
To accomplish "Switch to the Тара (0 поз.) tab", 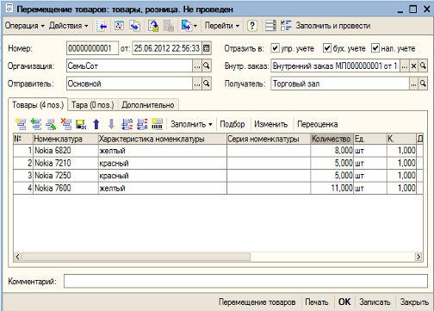I will tap(93, 105).
